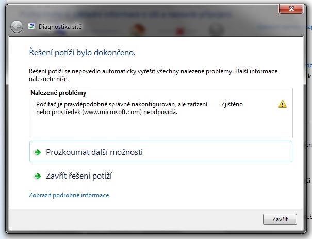Click the Nalezené problémy heading
The image size is (312, 239).
(58, 93)
